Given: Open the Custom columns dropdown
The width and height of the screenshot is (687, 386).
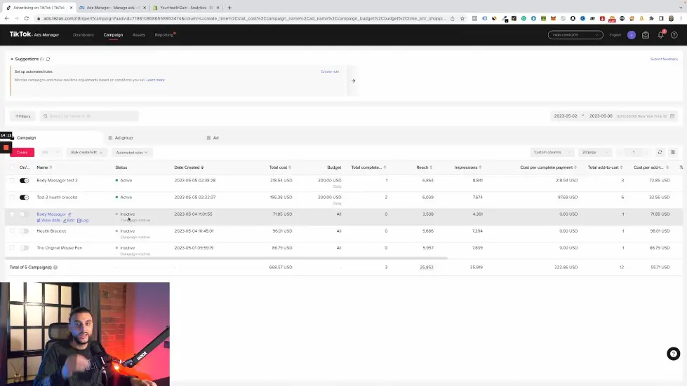Looking at the screenshot, I should [552, 152].
